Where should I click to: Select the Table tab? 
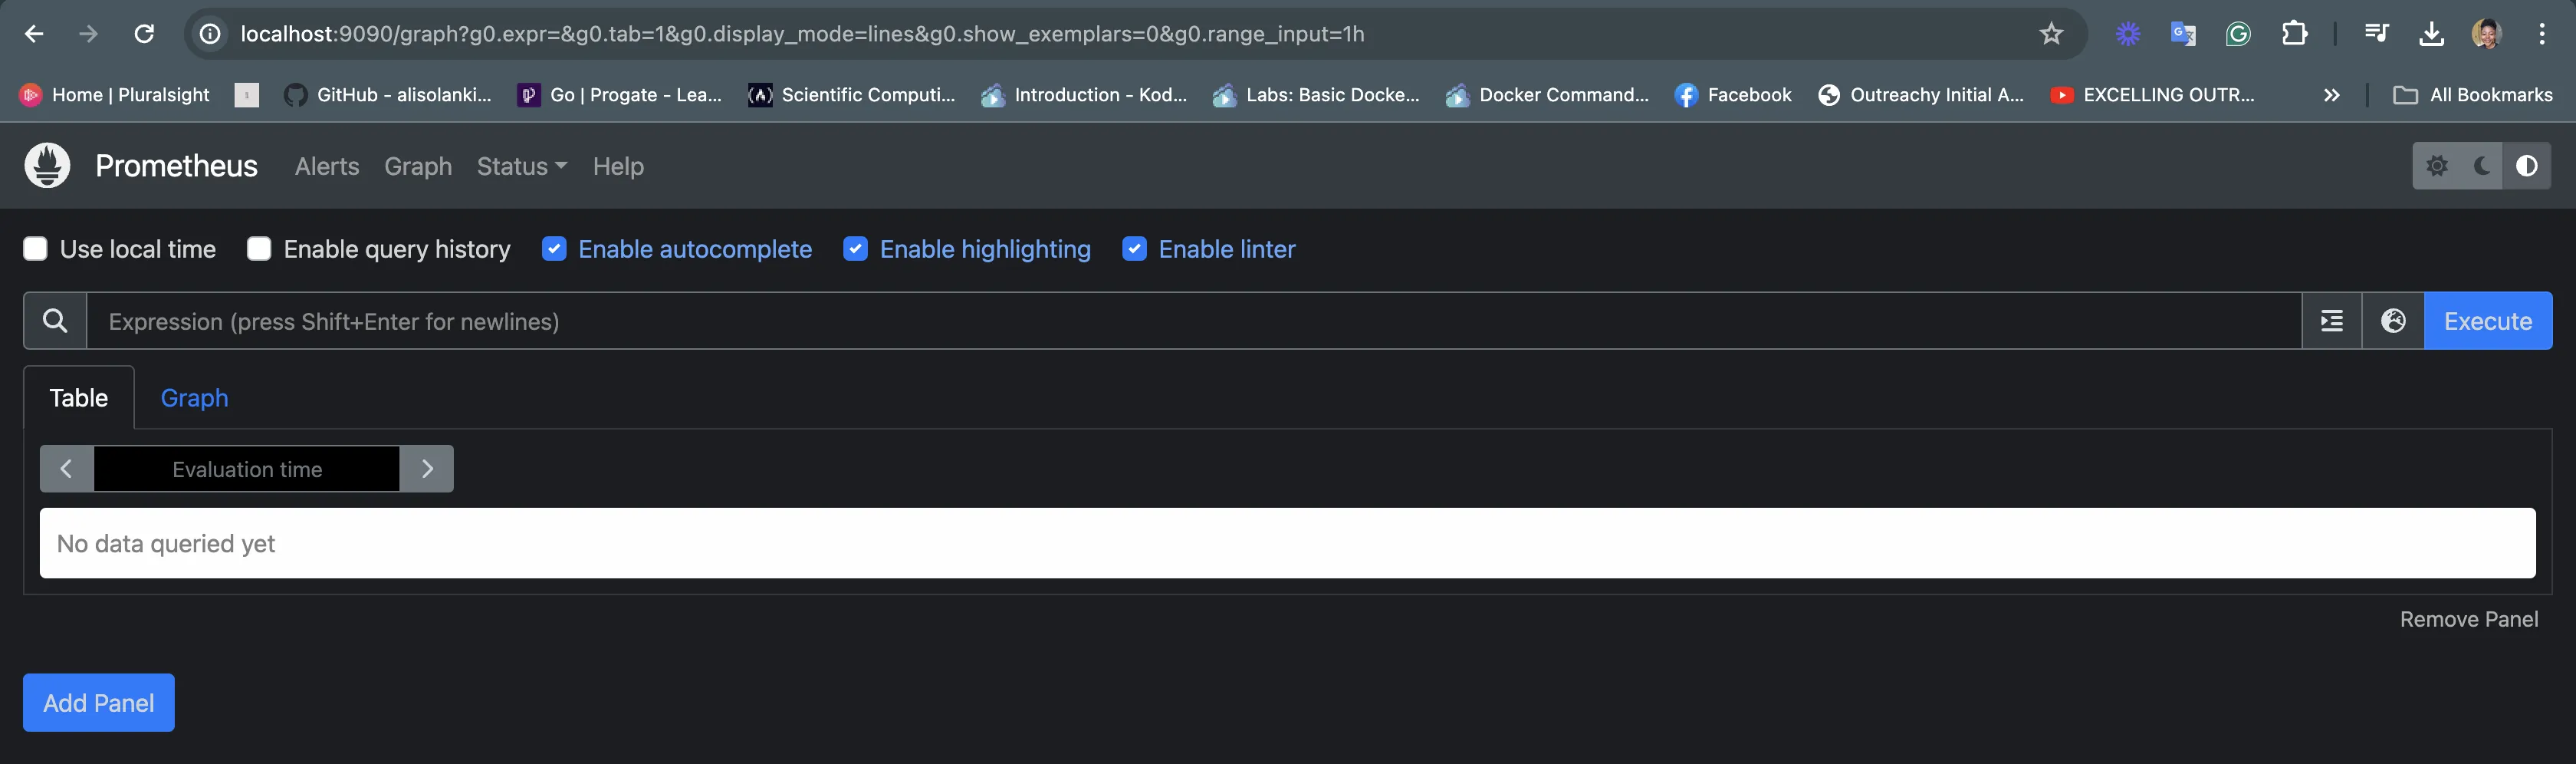[x=79, y=398]
